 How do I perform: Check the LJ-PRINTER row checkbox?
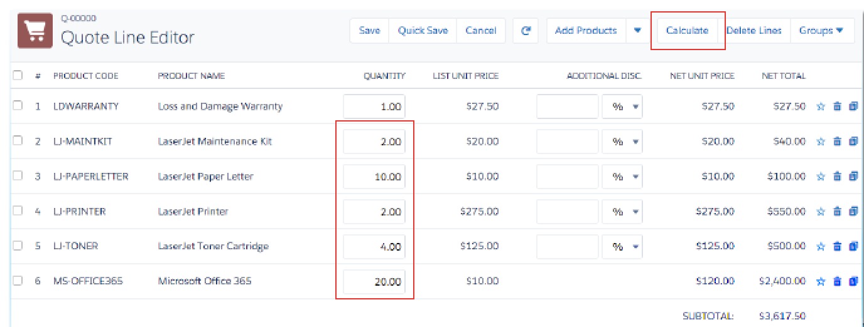(18, 211)
